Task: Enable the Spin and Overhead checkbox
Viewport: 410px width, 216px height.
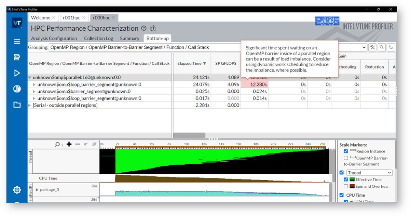Action: click(x=346, y=186)
